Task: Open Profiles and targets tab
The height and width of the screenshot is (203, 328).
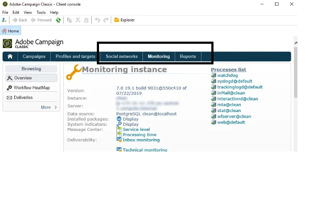Action: (75, 56)
